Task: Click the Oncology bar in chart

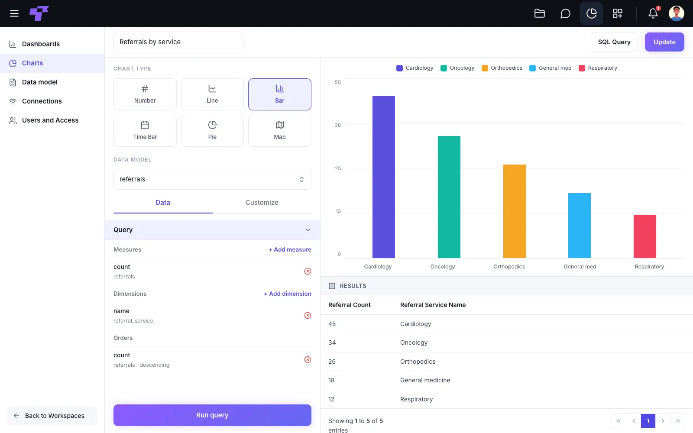Action: pyautogui.click(x=449, y=197)
